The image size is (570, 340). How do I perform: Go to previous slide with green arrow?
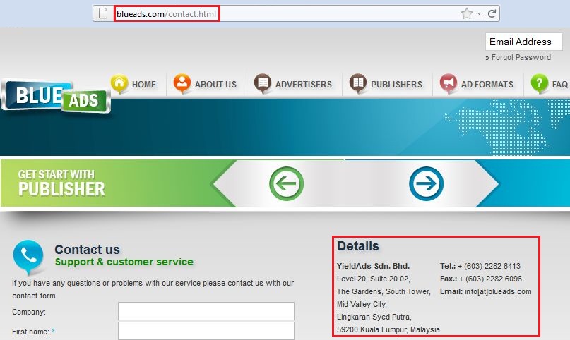(x=287, y=183)
